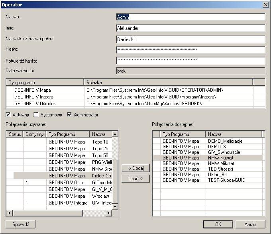Click Nazwa header in available connections list

(234, 134)
